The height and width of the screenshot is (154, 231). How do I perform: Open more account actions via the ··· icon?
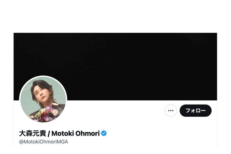point(171,111)
